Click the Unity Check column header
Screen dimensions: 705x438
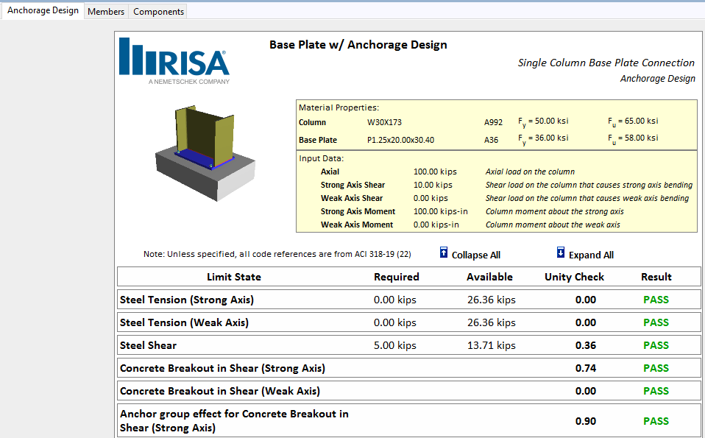574,276
